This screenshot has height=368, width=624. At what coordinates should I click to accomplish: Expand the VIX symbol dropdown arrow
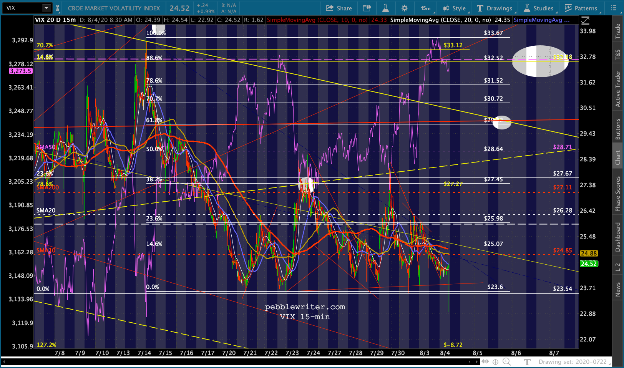pos(46,8)
